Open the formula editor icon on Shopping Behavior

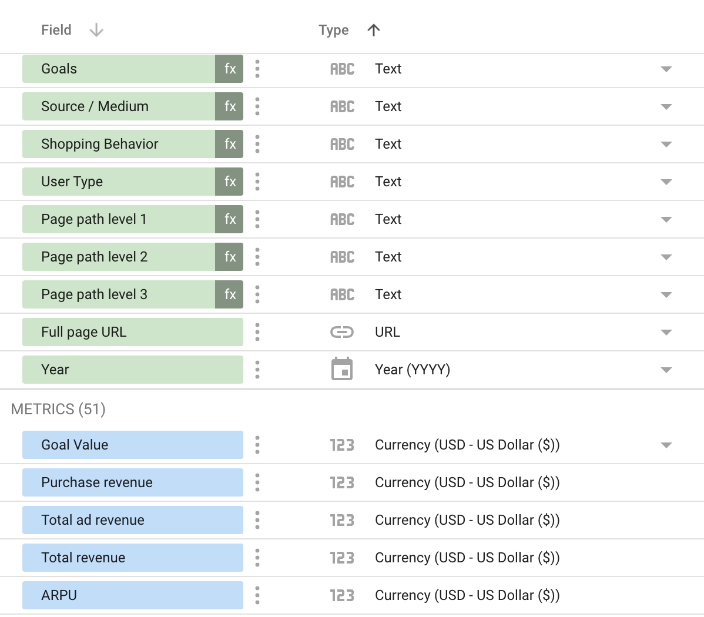click(x=229, y=143)
